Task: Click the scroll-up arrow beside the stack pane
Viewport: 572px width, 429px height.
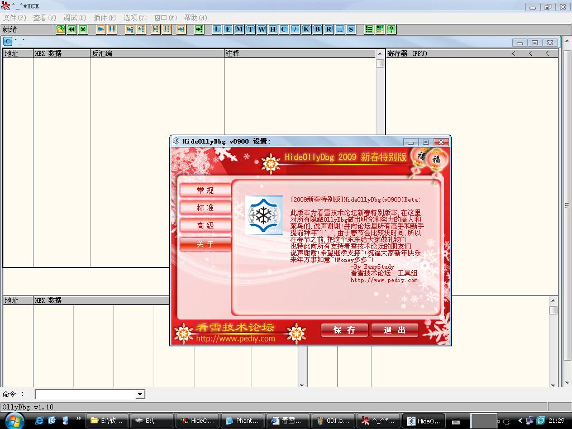Action: coord(553,301)
